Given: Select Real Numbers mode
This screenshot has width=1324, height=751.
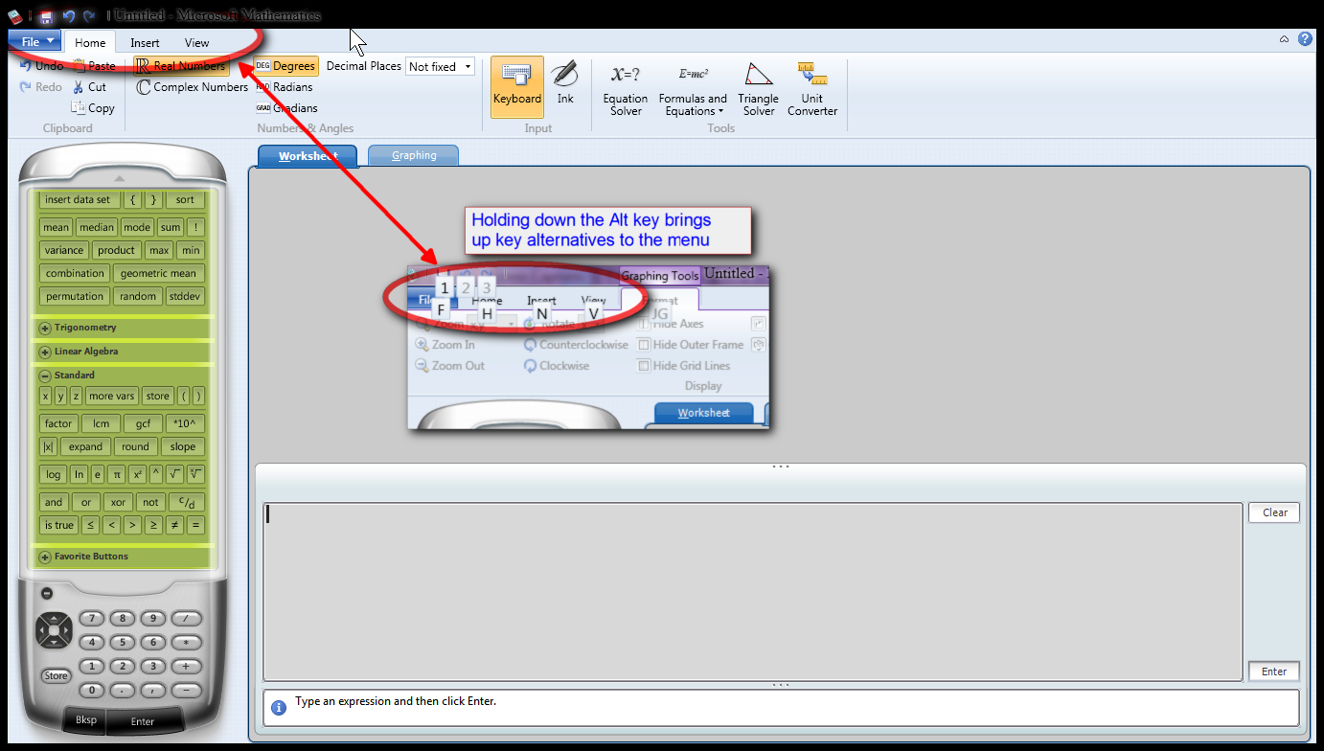Looking at the screenshot, I should 181,66.
